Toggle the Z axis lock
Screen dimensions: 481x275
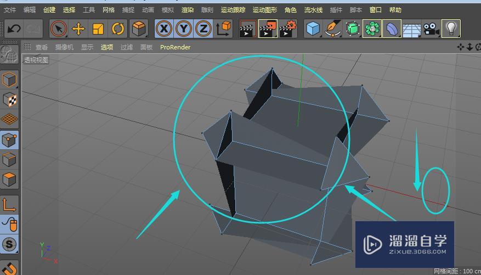click(x=203, y=29)
